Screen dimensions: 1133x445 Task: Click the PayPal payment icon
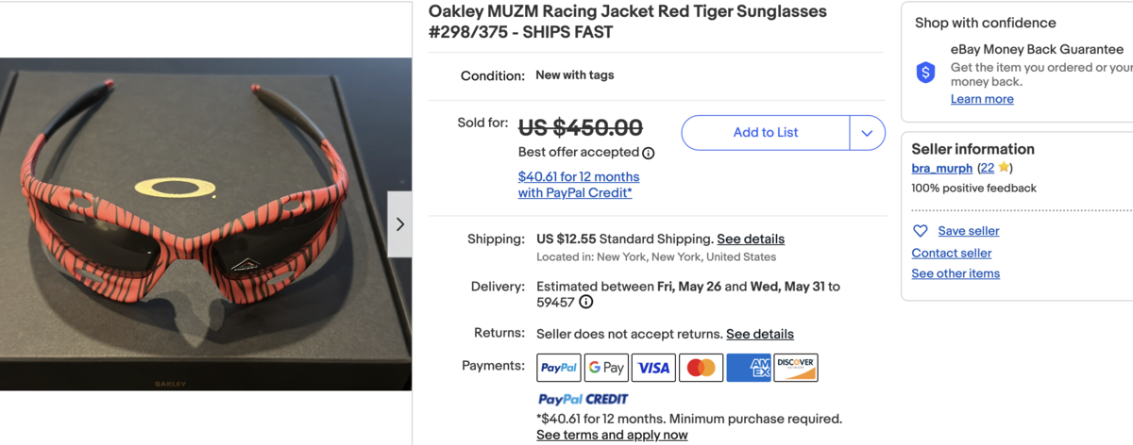tap(559, 368)
